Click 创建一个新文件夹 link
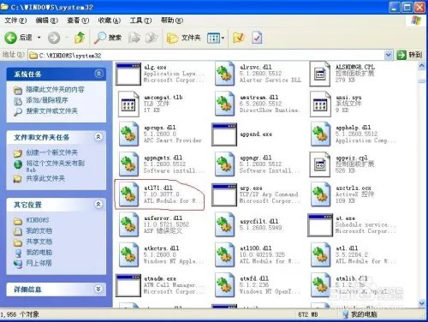 coord(52,152)
